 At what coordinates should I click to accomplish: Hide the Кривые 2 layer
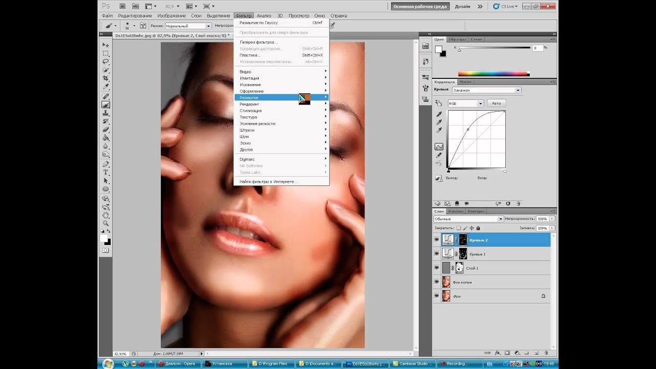pos(437,240)
